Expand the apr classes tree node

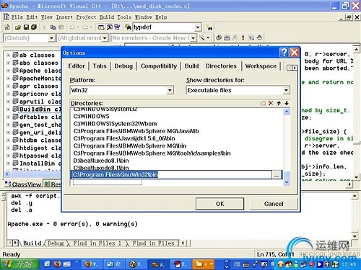tap(8, 86)
